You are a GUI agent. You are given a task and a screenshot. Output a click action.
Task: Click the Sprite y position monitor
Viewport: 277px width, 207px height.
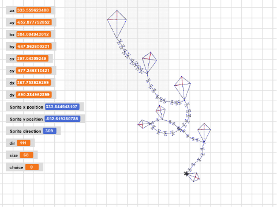point(45,119)
